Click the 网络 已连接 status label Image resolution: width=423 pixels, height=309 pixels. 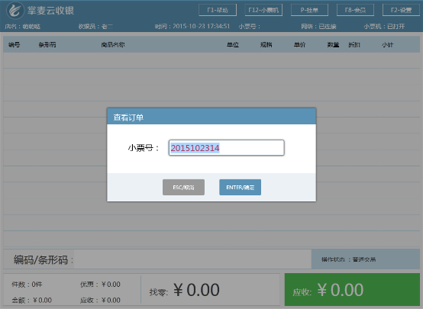(318, 27)
